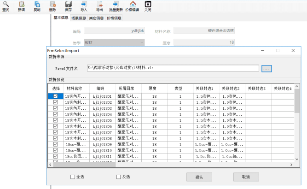This screenshot has height=189, width=307.
Task: Click the 保存 save toolbar icon
Action: click(x=68, y=6)
